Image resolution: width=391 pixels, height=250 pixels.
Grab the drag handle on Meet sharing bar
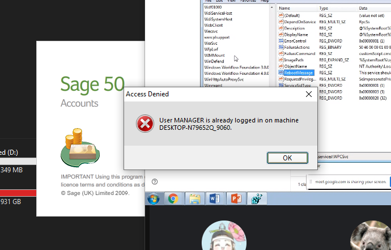pyautogui.click(x=311, y=182)
